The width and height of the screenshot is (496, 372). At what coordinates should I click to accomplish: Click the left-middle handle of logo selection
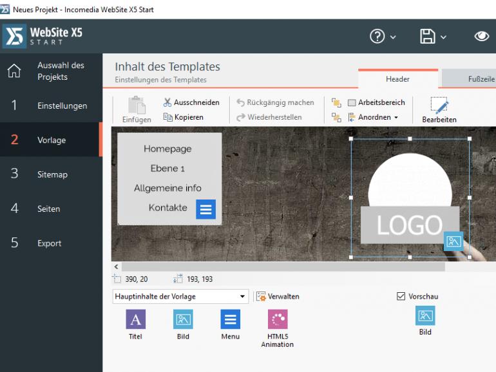(351, 198)
